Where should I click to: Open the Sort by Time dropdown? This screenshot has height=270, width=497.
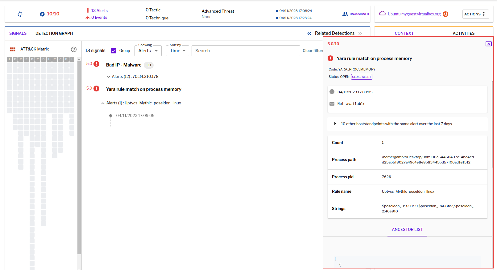click(x=177, y=51)
